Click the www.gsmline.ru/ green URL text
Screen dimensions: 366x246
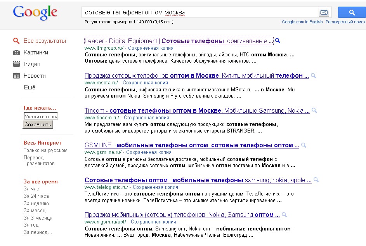pyautogui.click(x=103, y=152)
